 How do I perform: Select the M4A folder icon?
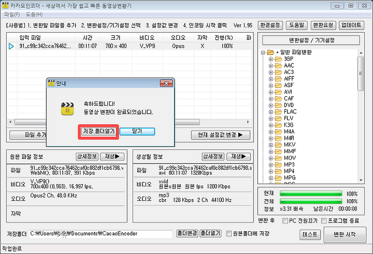click(278, 131)
